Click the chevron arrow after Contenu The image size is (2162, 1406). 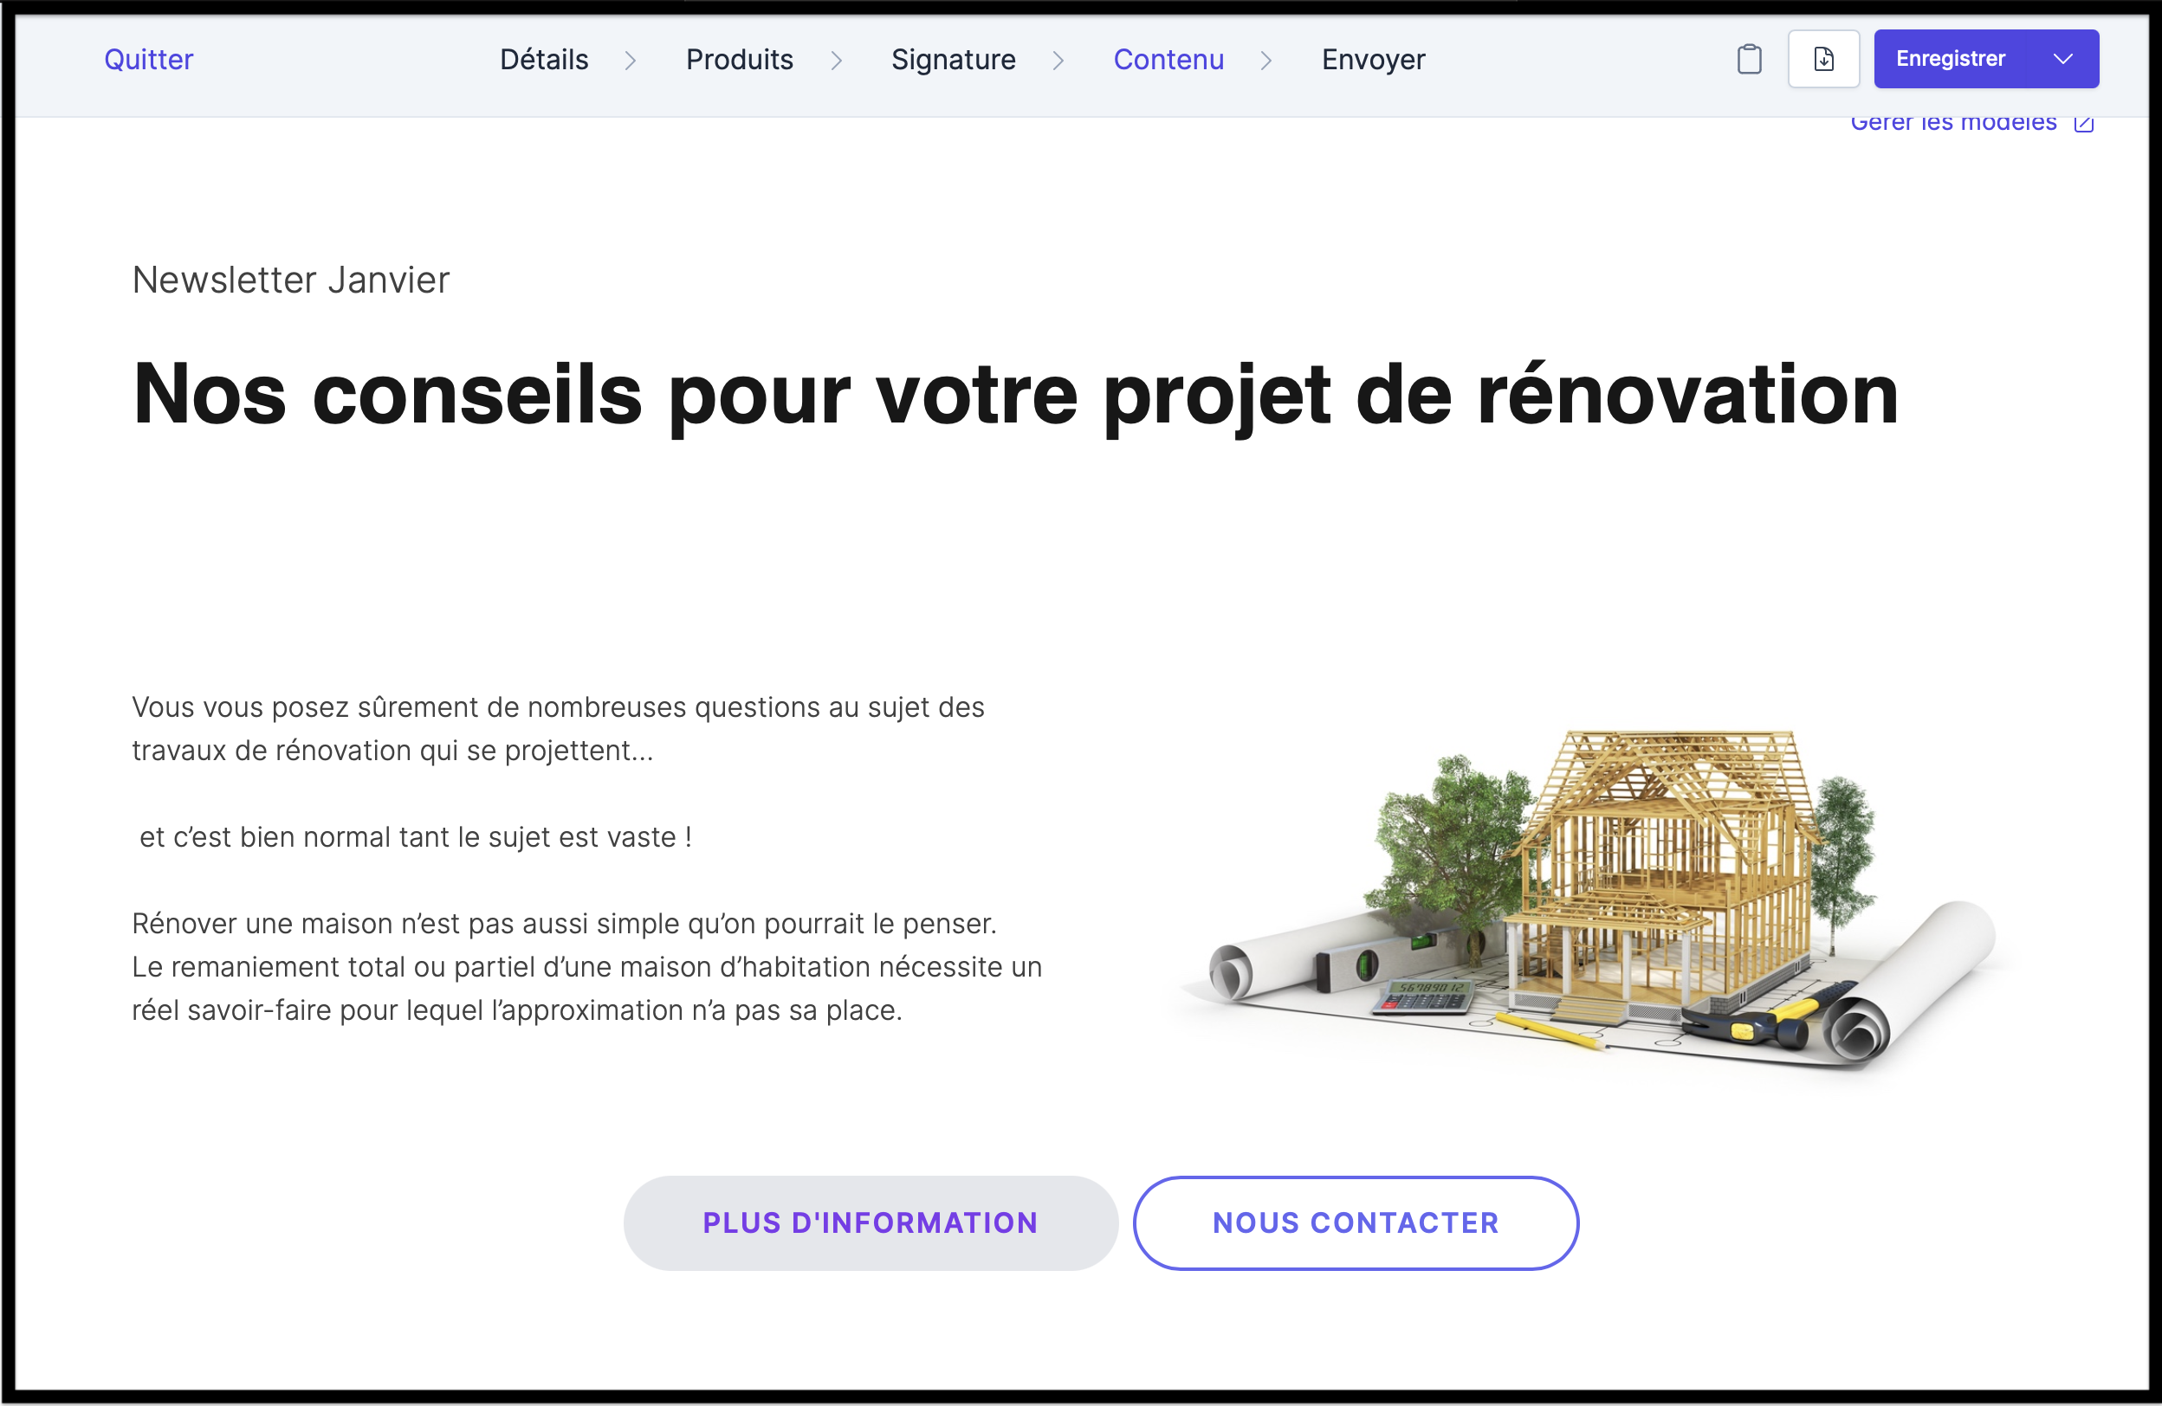(1265, 60)
